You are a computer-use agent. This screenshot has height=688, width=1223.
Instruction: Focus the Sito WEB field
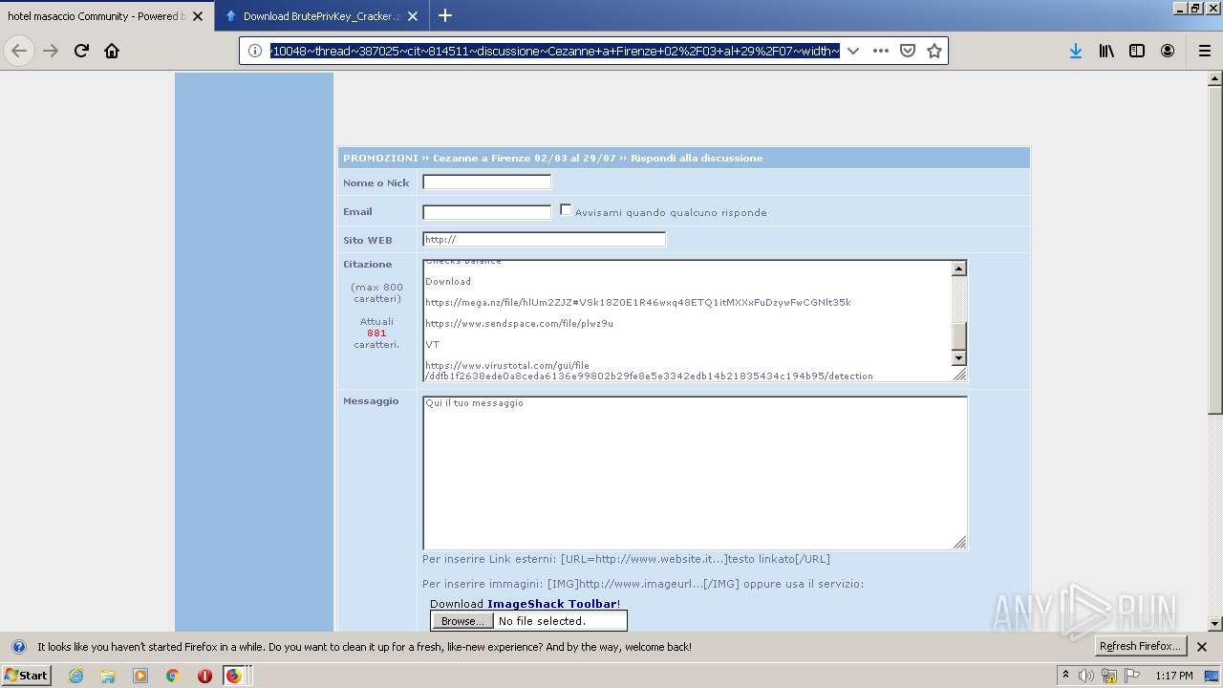pos(544,239)
